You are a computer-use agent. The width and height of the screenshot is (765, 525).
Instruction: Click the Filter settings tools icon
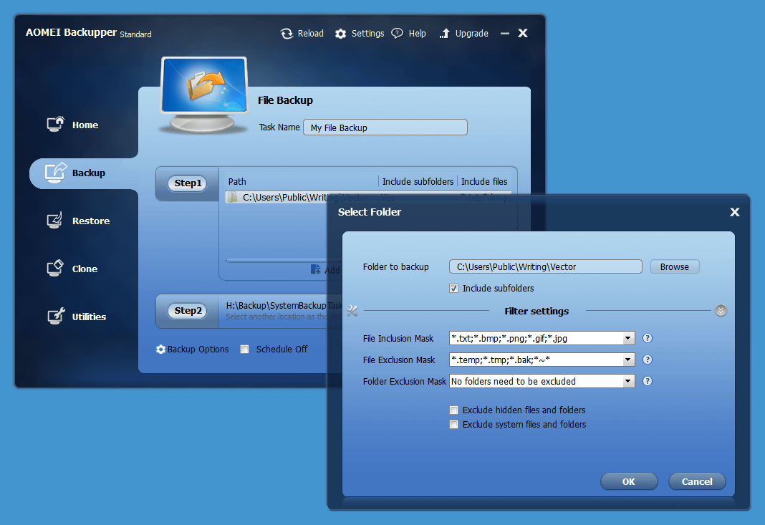[x=352, y=310]
